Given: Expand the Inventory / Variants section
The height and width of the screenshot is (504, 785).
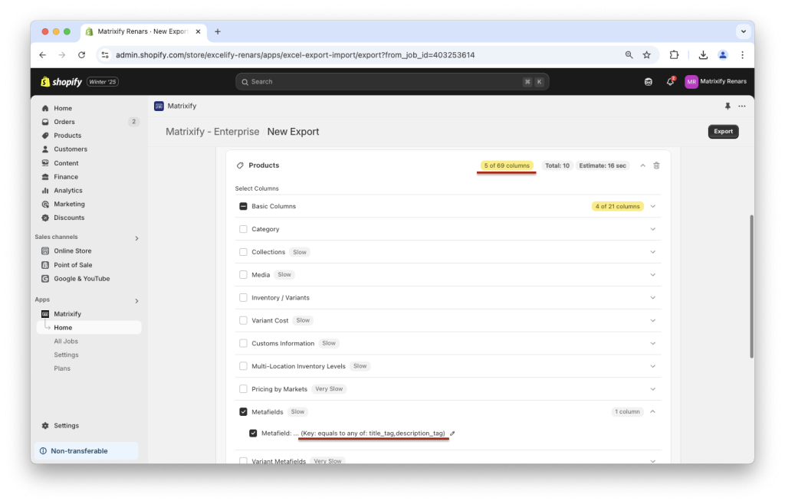Looking at the screenshot, I should (652, 297).
